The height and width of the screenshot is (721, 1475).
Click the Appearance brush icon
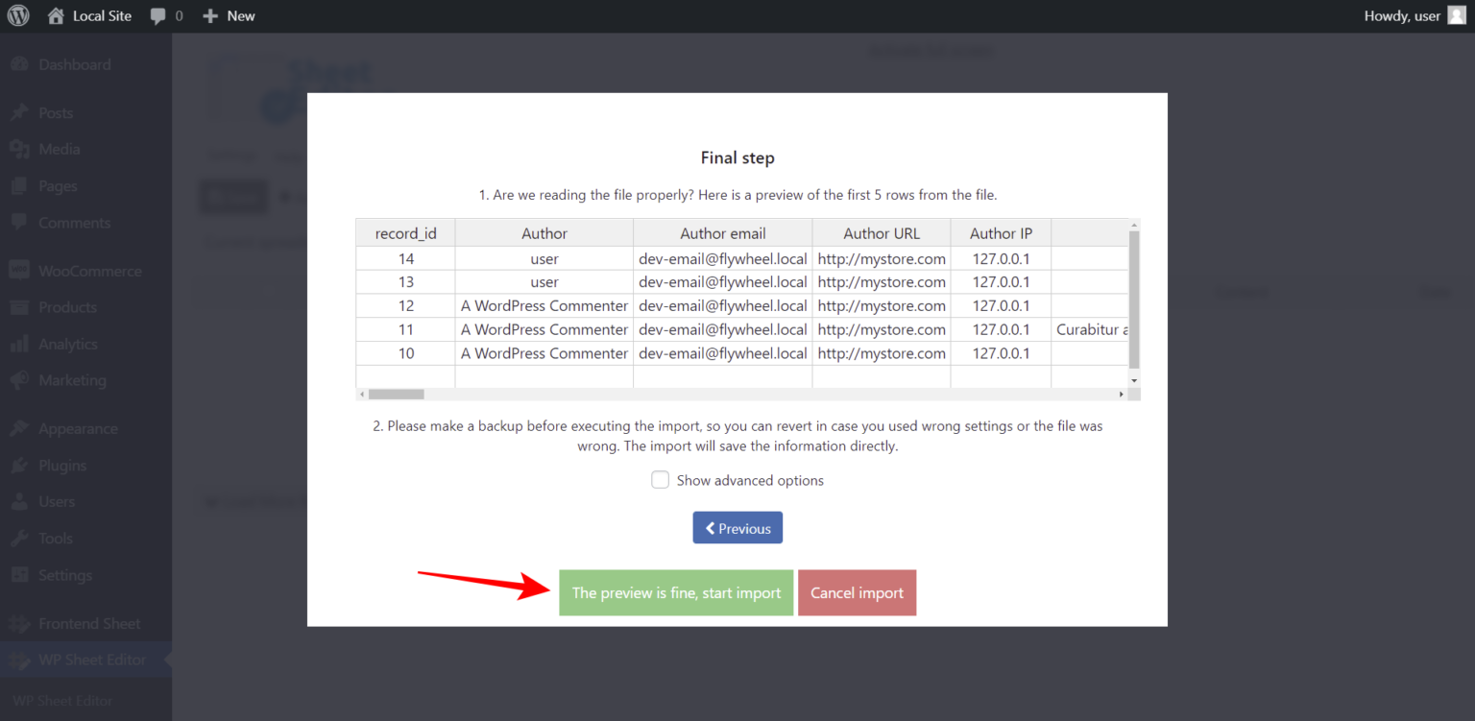pos(19,428)
